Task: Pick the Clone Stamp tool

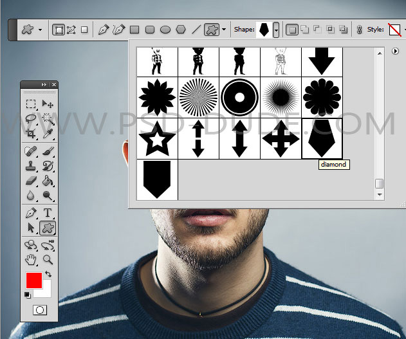Action: (30, 165)
